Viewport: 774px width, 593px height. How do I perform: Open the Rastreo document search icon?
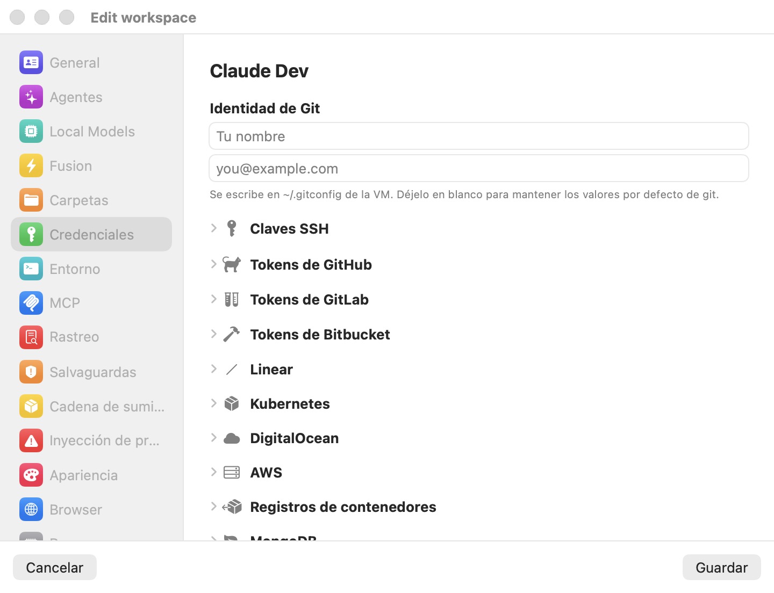click(x=31, y=337)
